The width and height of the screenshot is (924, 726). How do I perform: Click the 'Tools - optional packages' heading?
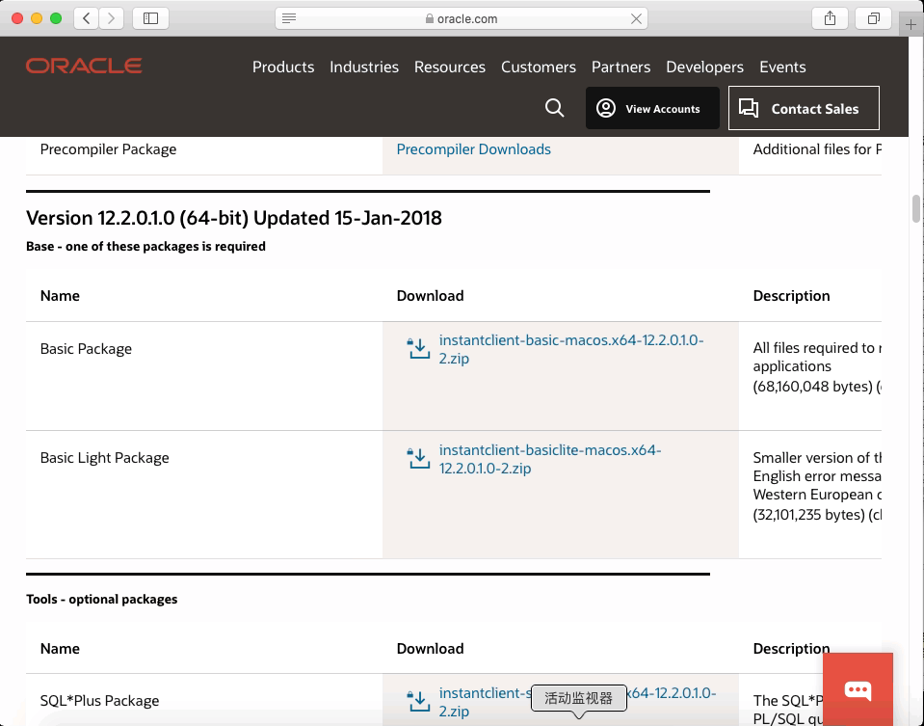point(101,599)
